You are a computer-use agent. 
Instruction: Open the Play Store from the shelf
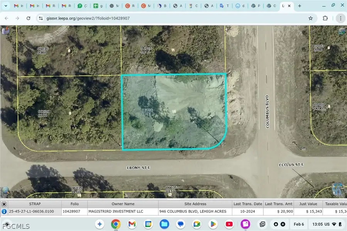(x=213, y=224)
